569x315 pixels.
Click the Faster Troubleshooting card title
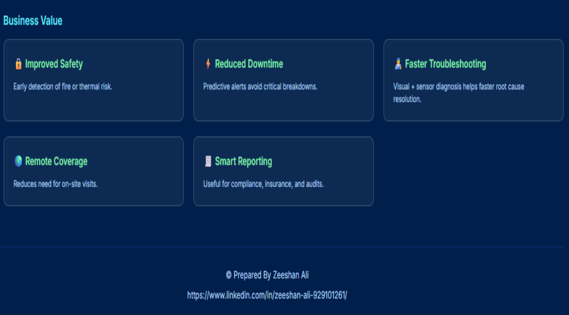click(x=445, y=64)
